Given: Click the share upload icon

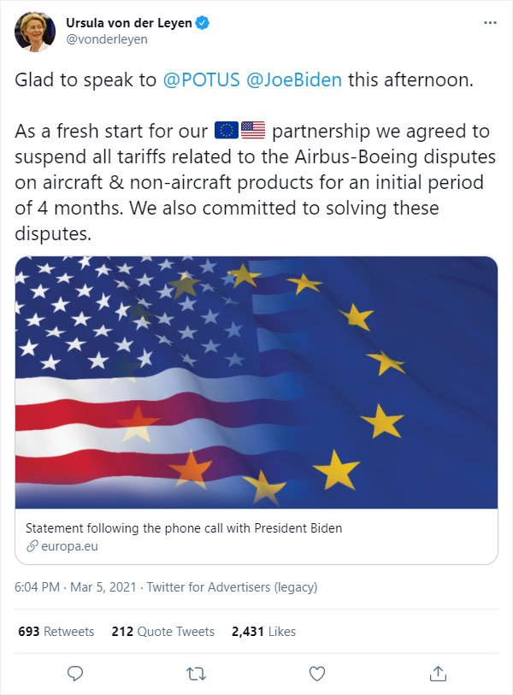Looking at the screenshot, I should click(438, 673).
